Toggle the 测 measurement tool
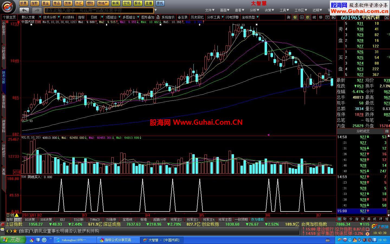The height and width of the screenshot is (244, 390). click(x=288, y=17)
